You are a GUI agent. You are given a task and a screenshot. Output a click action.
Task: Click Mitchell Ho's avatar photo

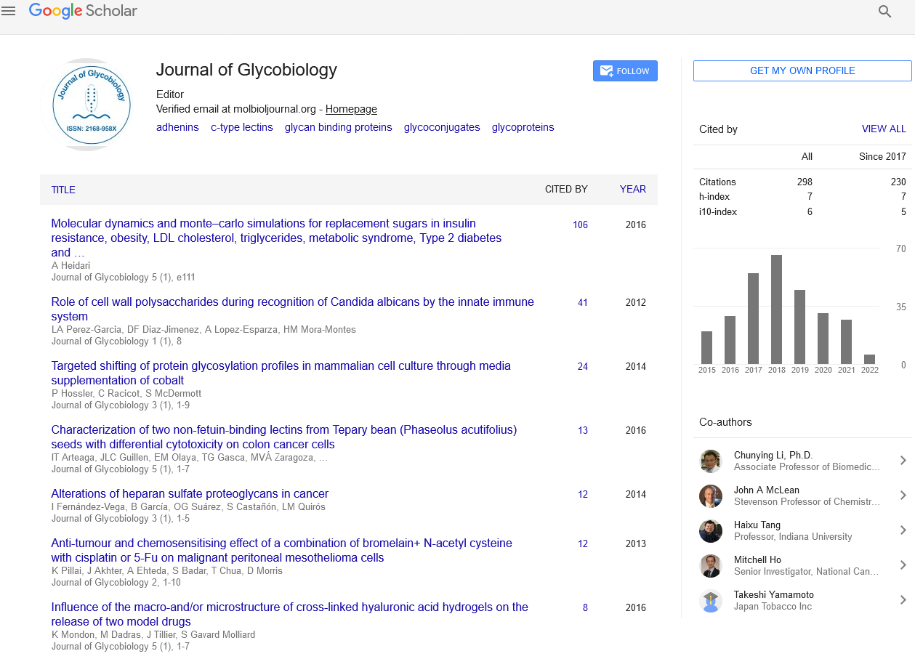click(710, 566)
